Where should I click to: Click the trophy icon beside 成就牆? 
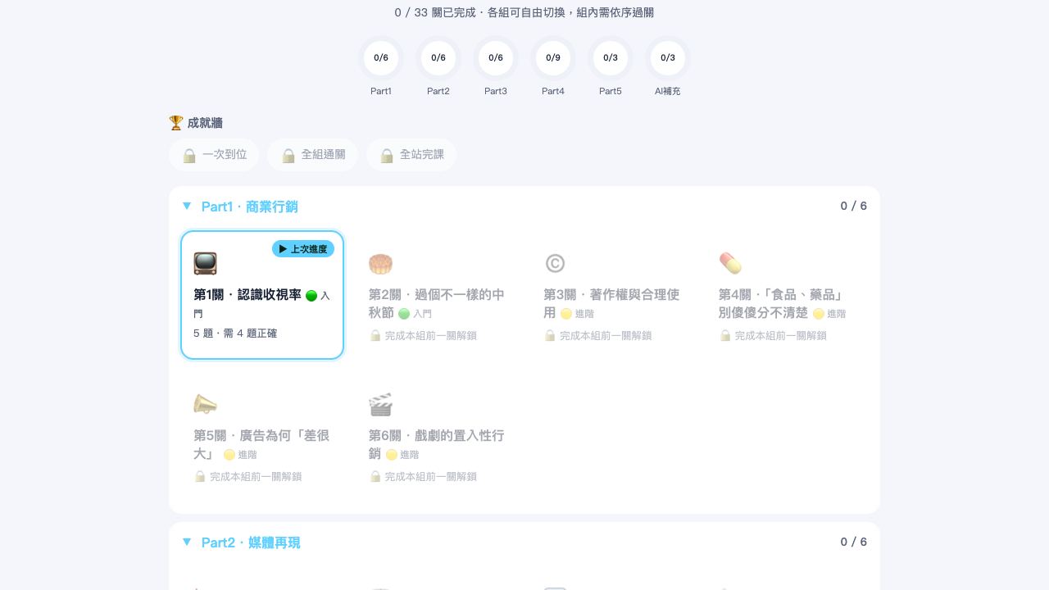point(176,123)
